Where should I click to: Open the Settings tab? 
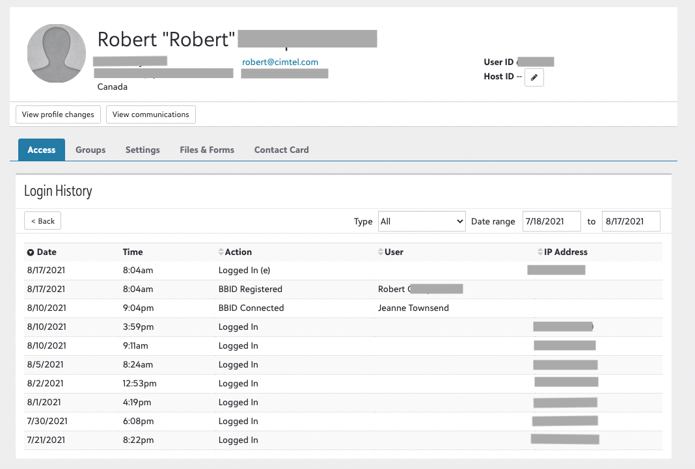coord(143,150)
